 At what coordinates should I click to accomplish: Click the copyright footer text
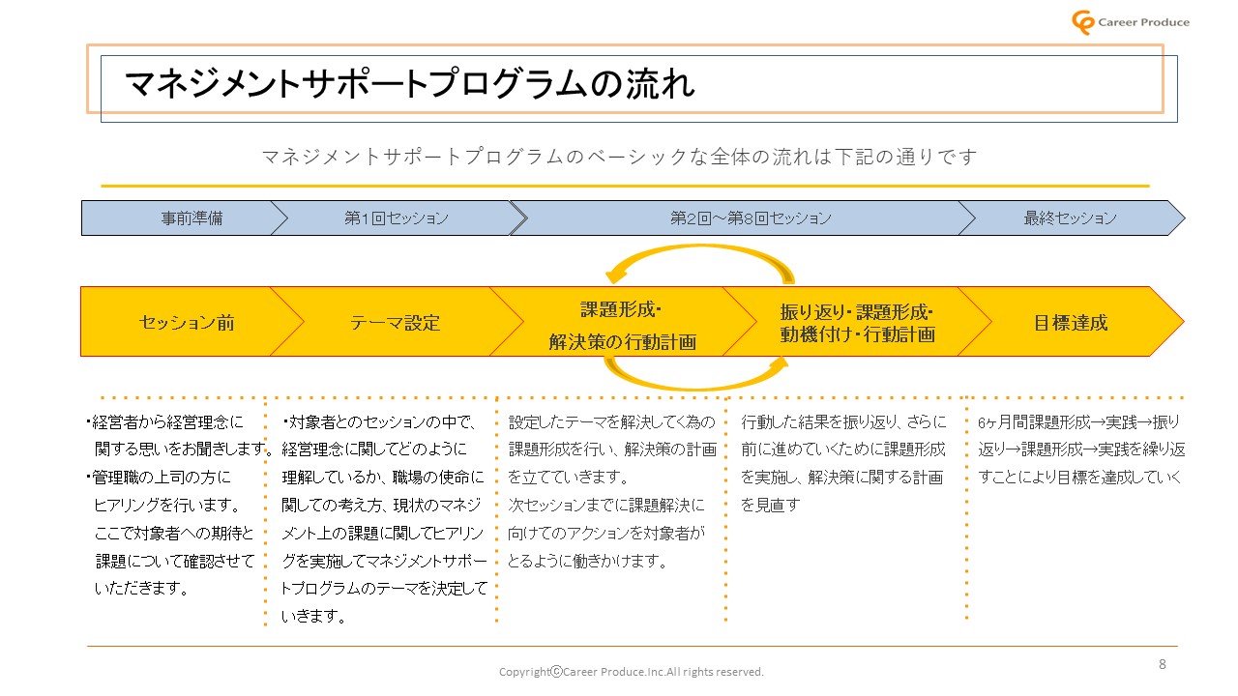631,672
